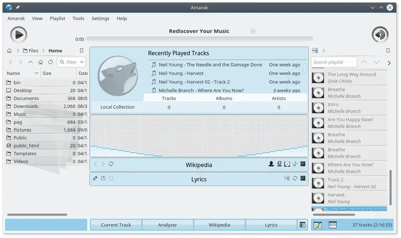Open the Amarok menu
The width and height of the screenshot is (401, 238).
coord(16,18)
